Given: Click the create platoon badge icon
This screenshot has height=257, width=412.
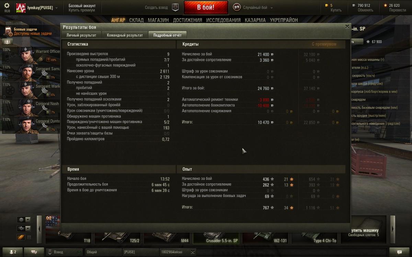Looking at the screenshot, I should (175, 7).
